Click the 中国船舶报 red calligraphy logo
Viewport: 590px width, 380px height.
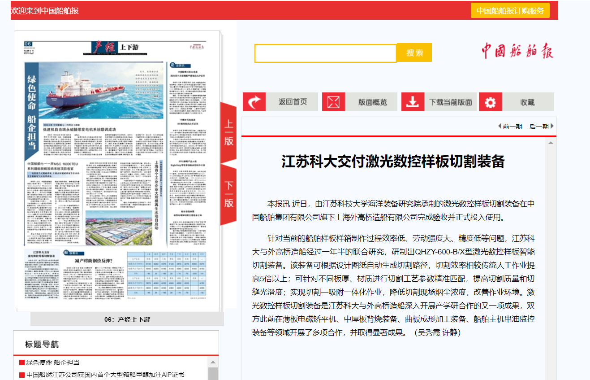tap(517, 51)
